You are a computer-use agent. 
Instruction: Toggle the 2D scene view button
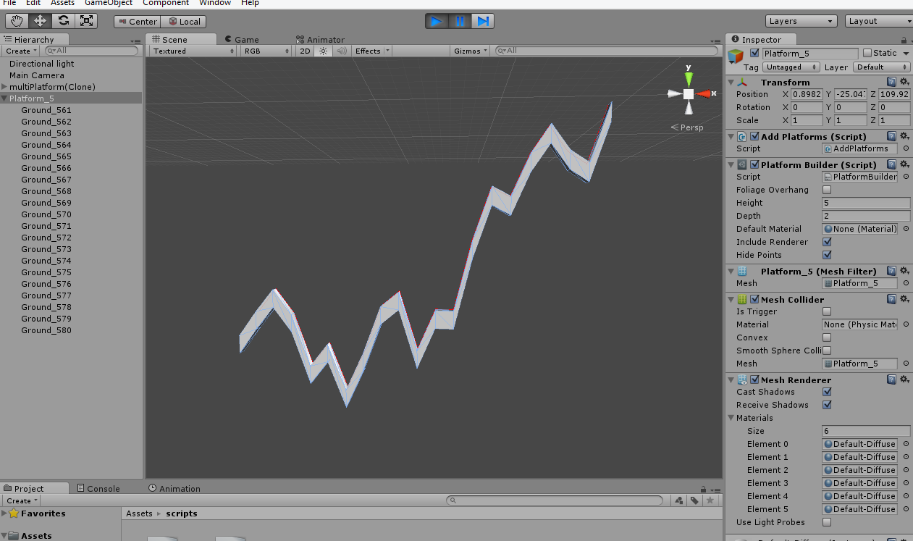tap(306, 51)
